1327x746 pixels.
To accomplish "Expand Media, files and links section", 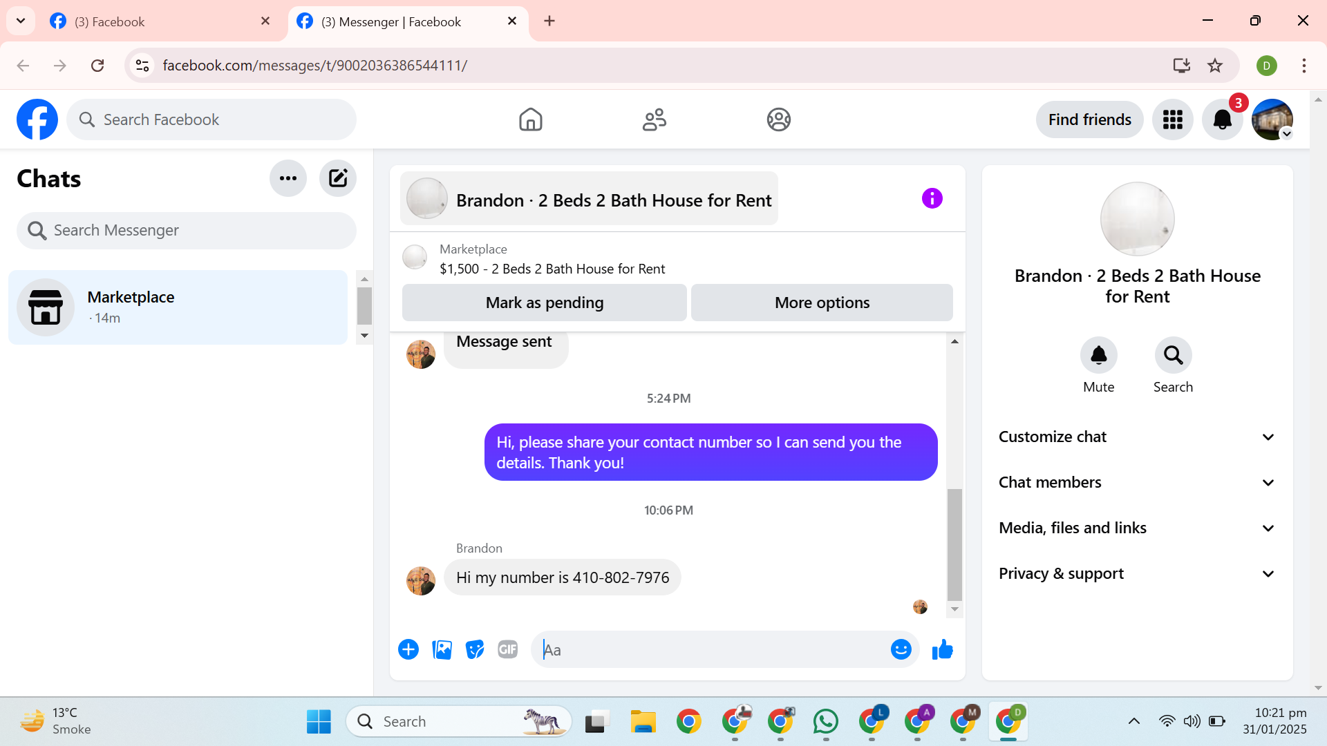I will [x=1137, y=528].
